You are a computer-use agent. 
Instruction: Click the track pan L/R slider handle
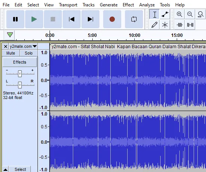coord(20,85)
